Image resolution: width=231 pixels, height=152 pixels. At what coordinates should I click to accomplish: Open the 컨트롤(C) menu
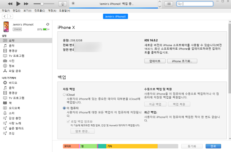[39, 11]
